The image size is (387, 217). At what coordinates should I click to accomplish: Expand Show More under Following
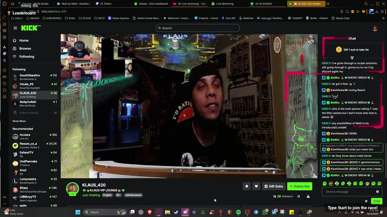(19, 121)
